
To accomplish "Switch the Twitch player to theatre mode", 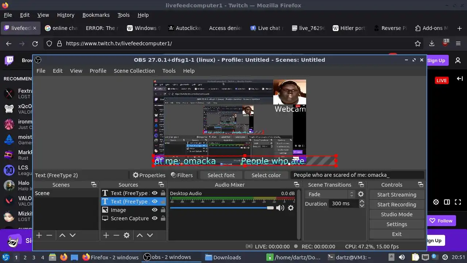I will point(447,202).
